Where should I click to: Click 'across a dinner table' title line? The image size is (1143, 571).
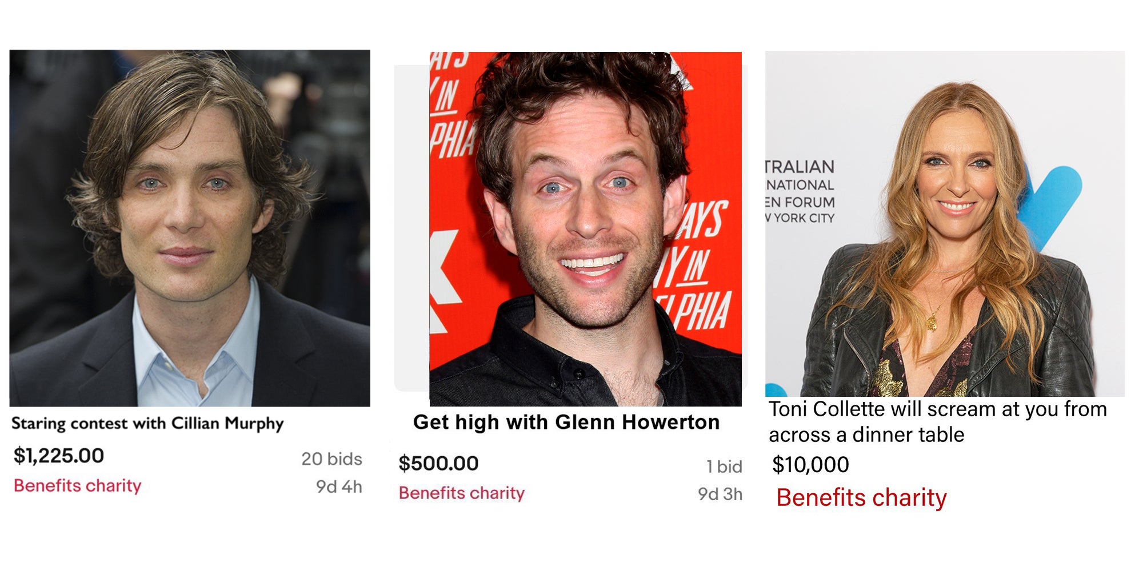[866, 435]
